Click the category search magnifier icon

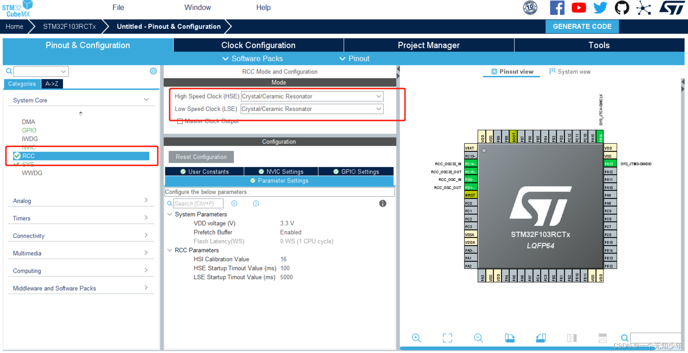pos(9,71)
